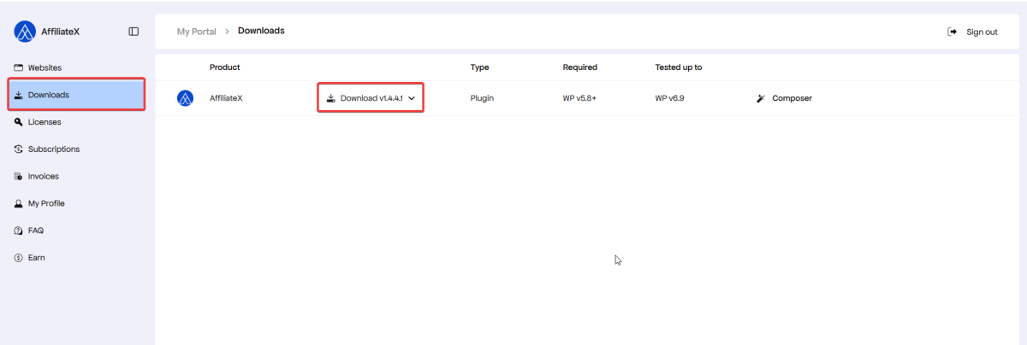Click the AffiliateX logo in sidebar header
This screenshot has width=1027, height=345.
point(25,32)
